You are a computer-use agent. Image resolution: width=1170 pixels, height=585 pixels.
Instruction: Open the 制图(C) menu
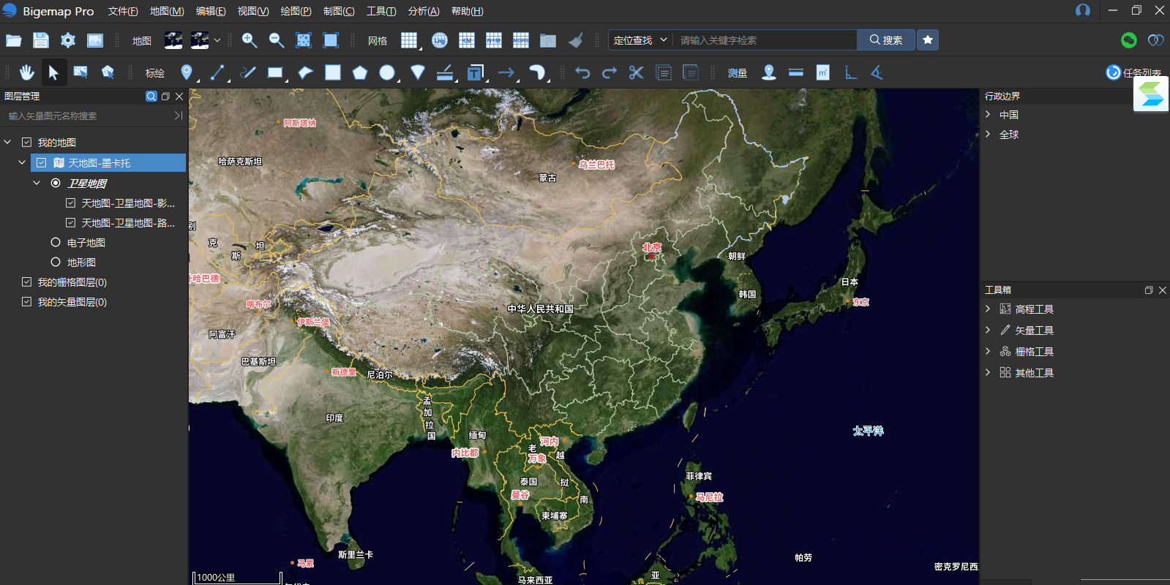coord(339,11)
